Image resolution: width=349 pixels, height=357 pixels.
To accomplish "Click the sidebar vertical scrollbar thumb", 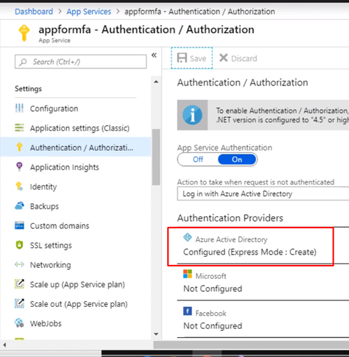I will [156, 157].
